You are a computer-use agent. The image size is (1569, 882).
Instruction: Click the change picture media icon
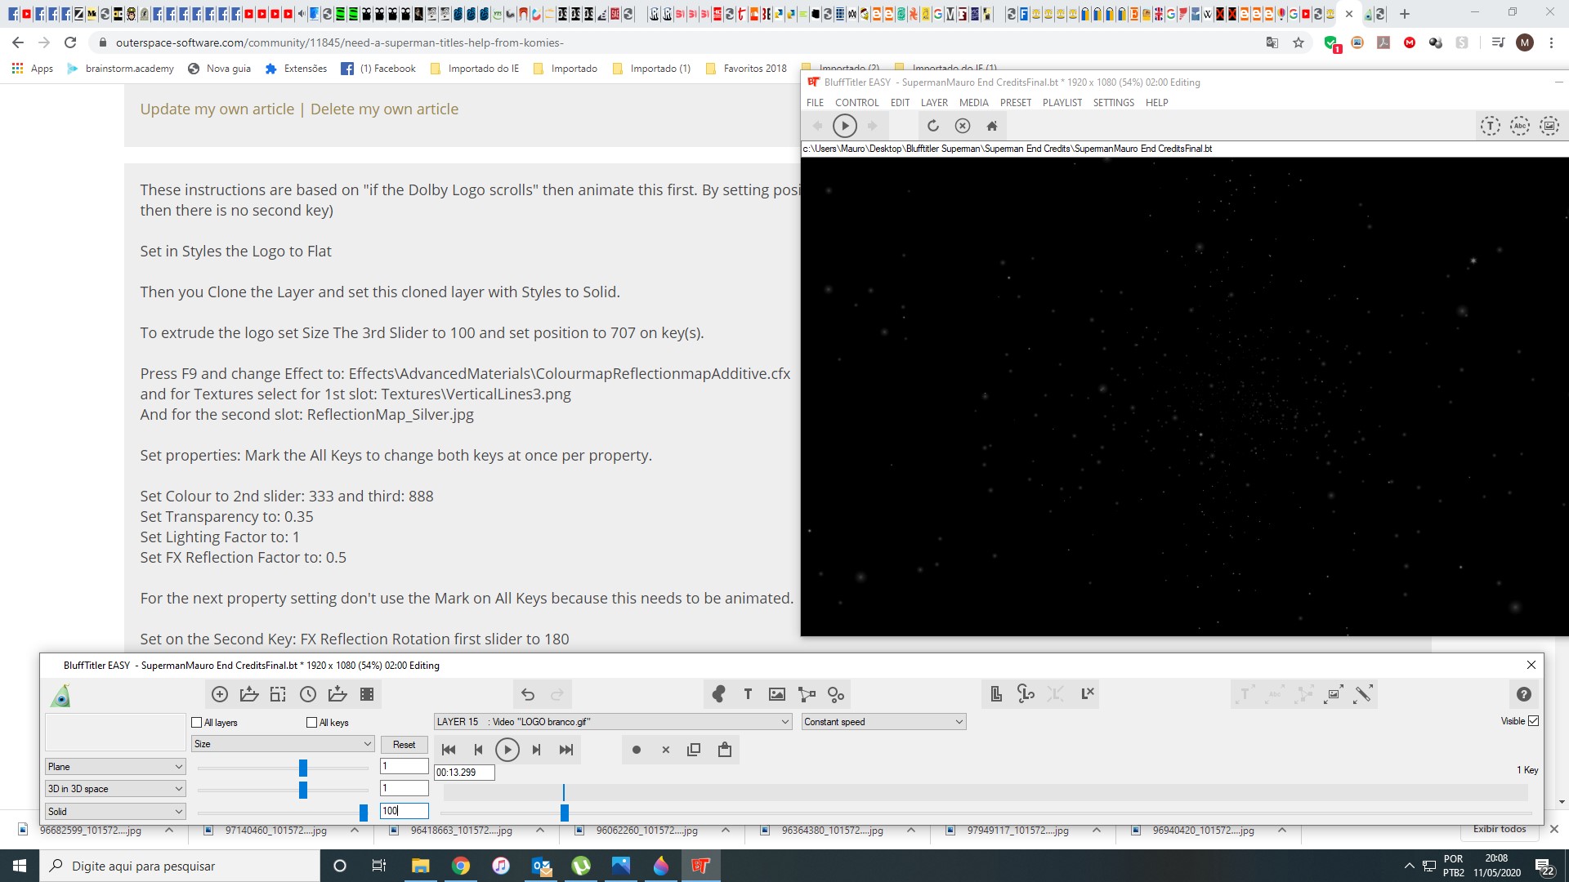[x=1334, y=694]
